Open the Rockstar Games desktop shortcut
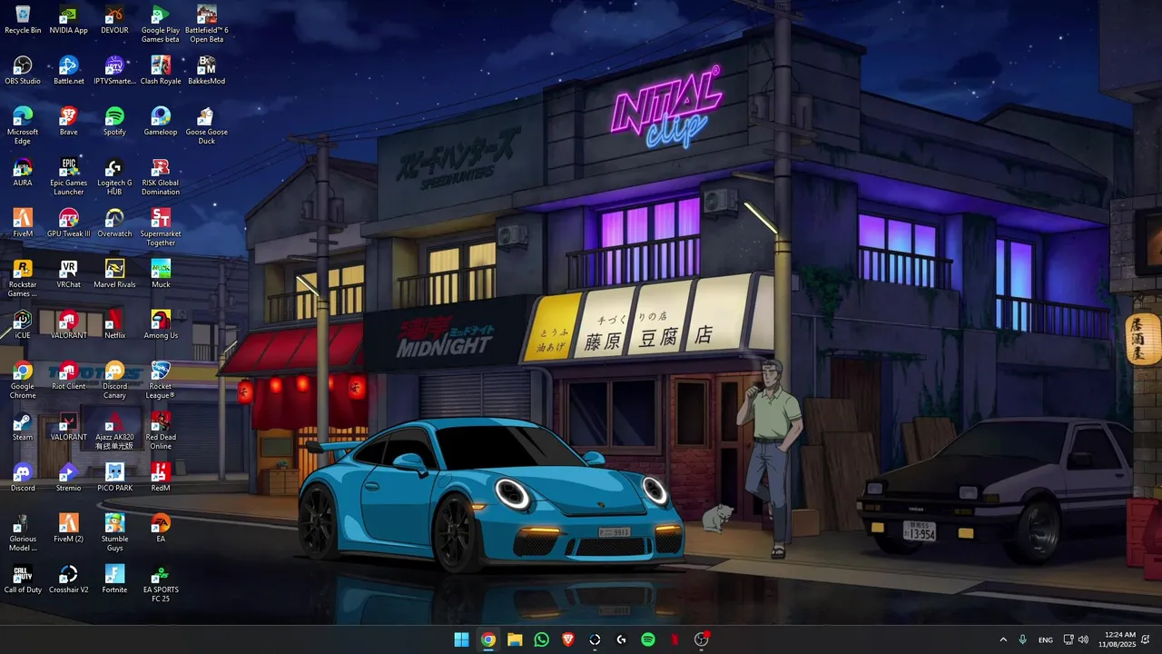 (x=23, y=279)
